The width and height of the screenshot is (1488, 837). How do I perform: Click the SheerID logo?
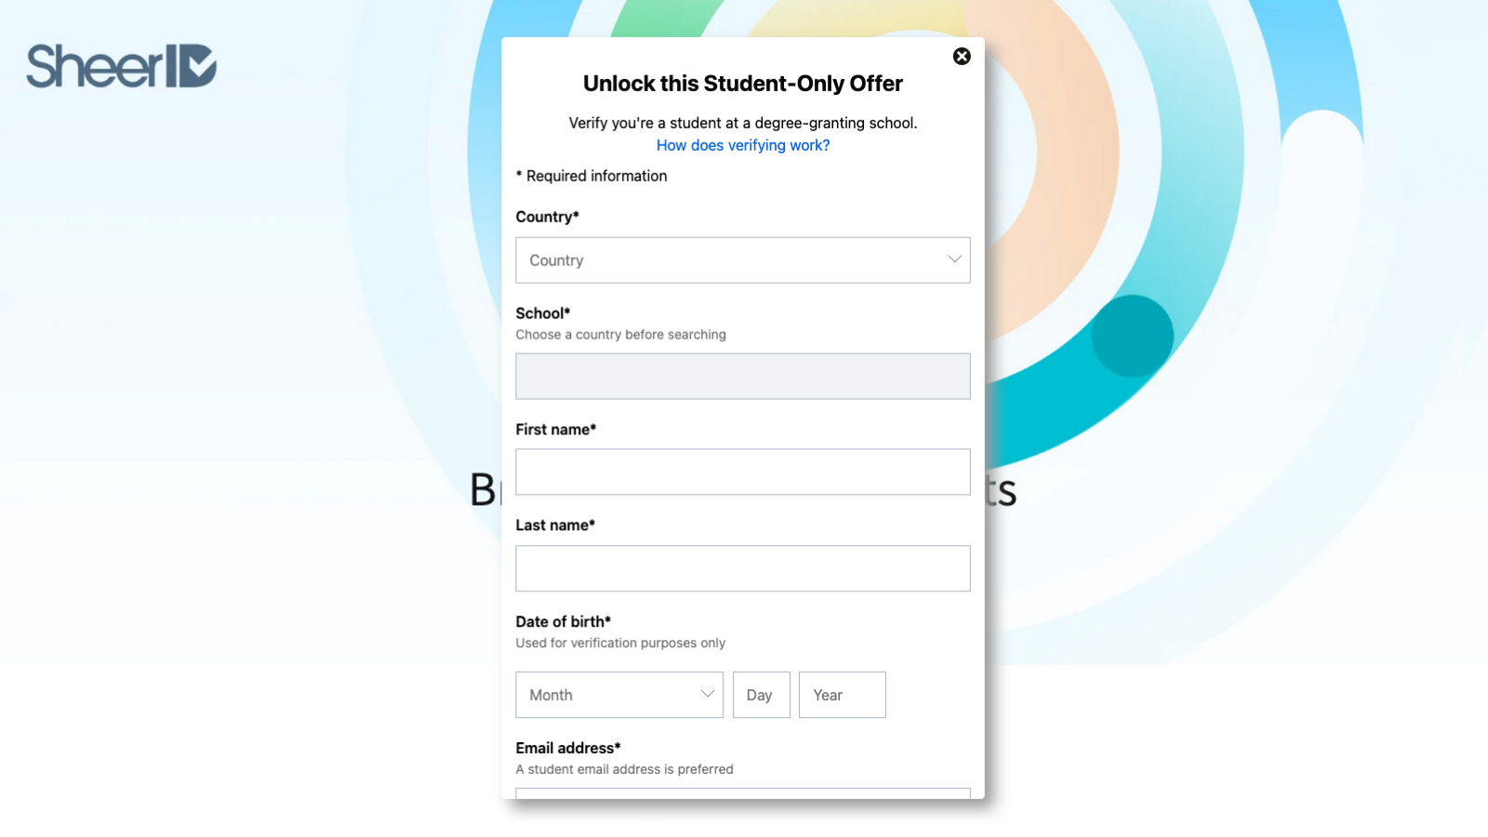pos(121,66)
